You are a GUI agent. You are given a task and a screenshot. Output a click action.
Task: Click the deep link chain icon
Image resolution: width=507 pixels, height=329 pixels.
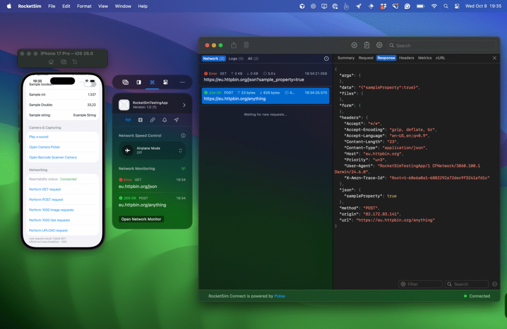click(152, 120)
